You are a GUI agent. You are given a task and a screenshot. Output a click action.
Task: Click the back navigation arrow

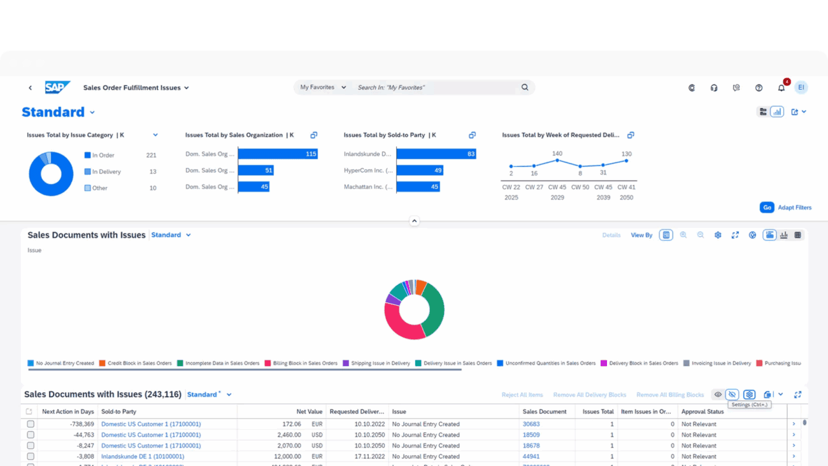(30, 88)
